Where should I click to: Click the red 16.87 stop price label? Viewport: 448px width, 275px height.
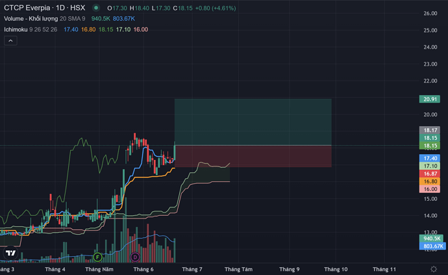coord(429,174)
